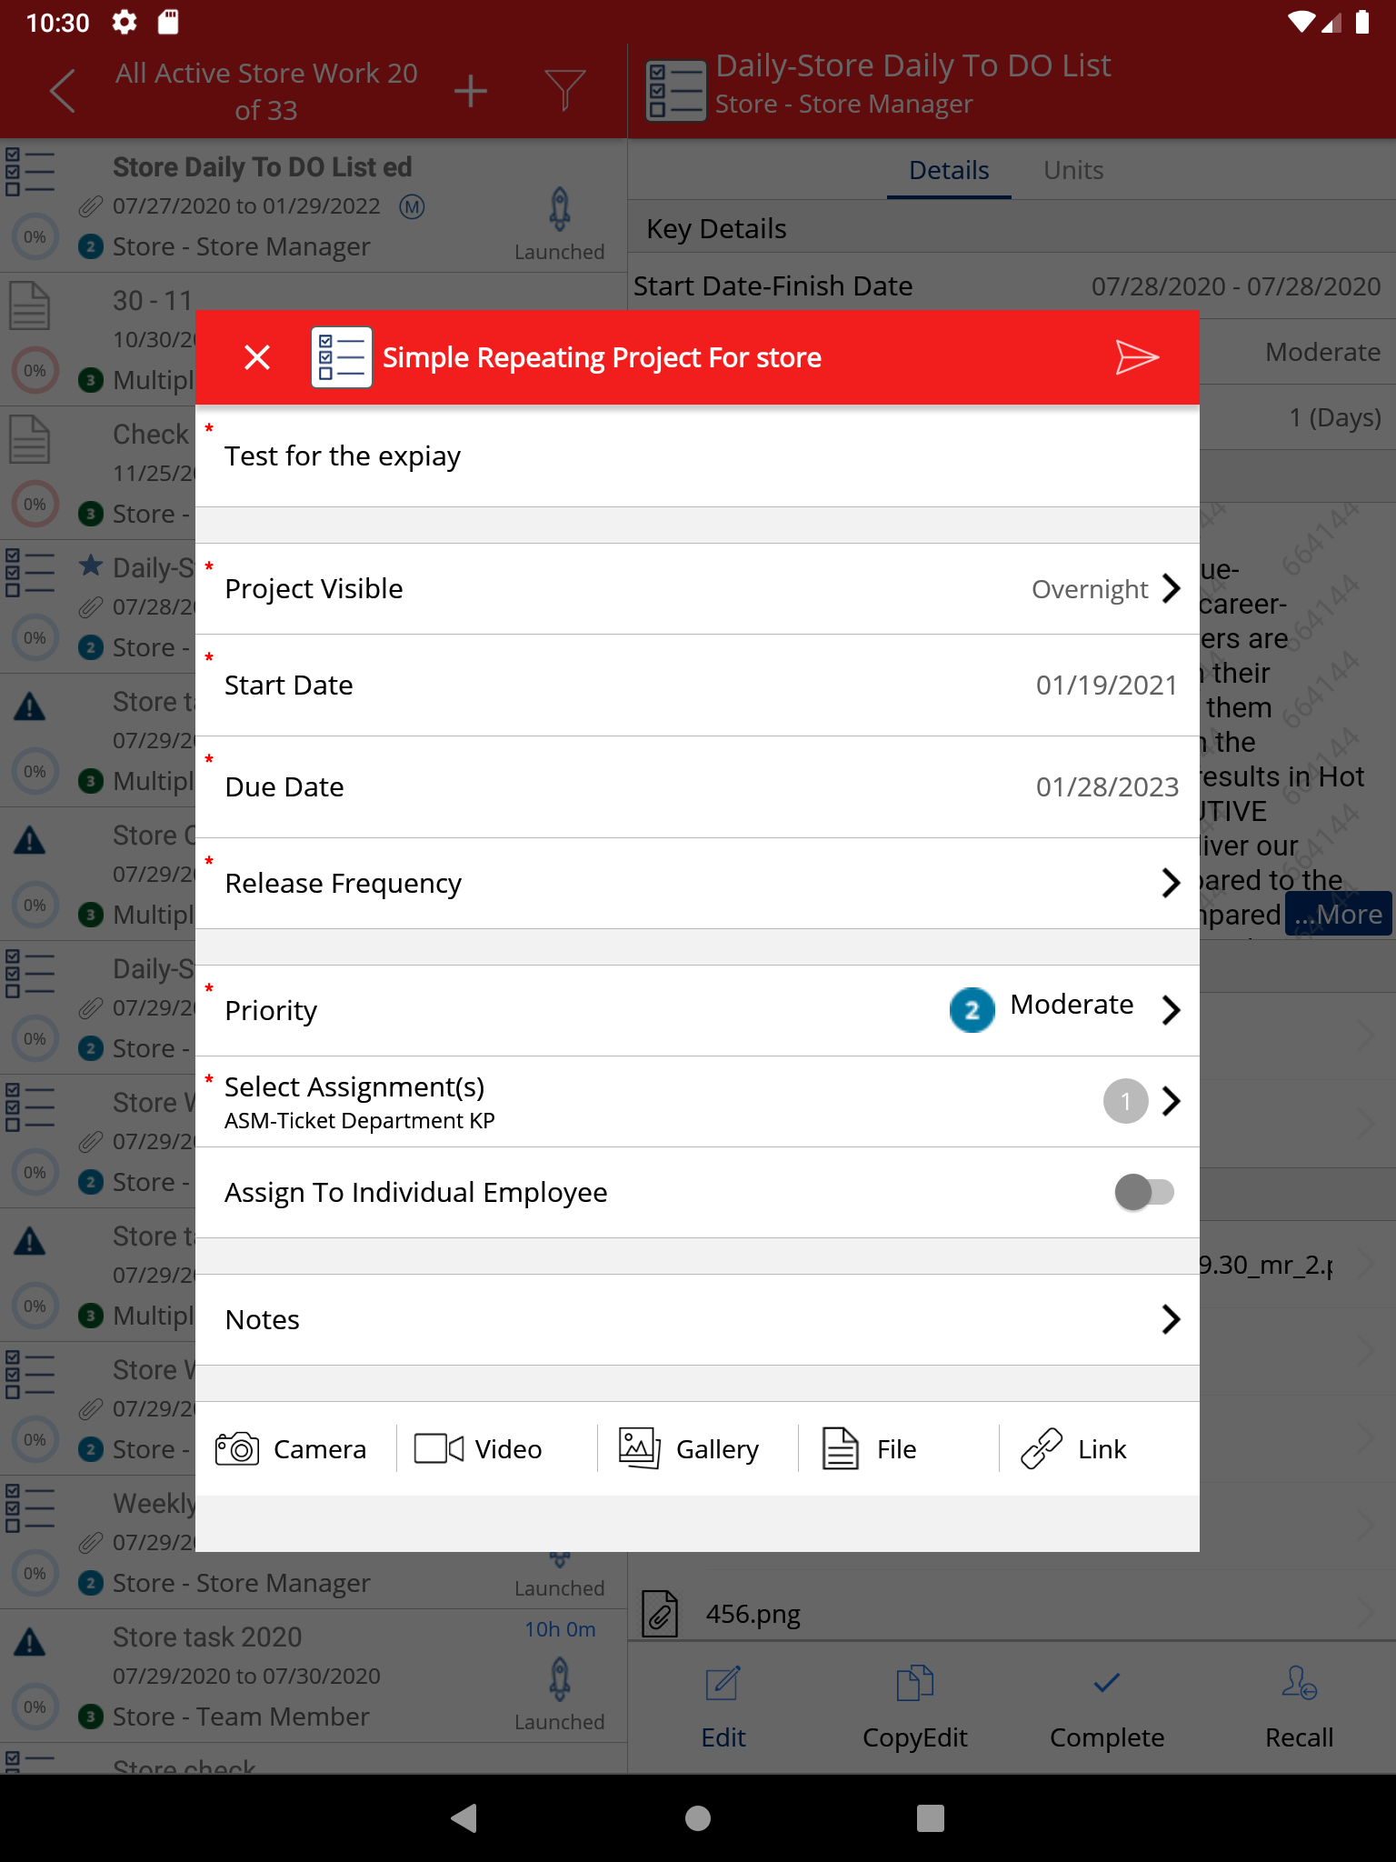Edit project title Test for the expiay
This screenshot has width=1396, height=1862.
coord(697,455)
